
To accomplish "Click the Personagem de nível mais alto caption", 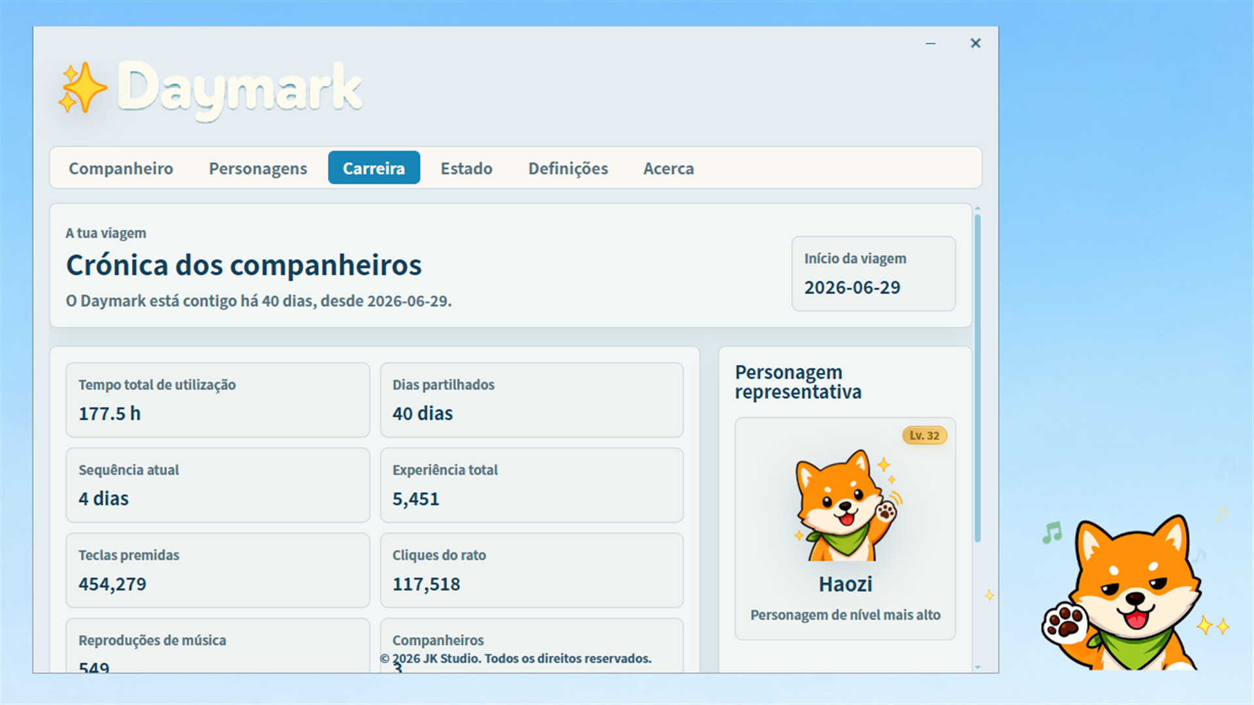I will pos(845,615).
